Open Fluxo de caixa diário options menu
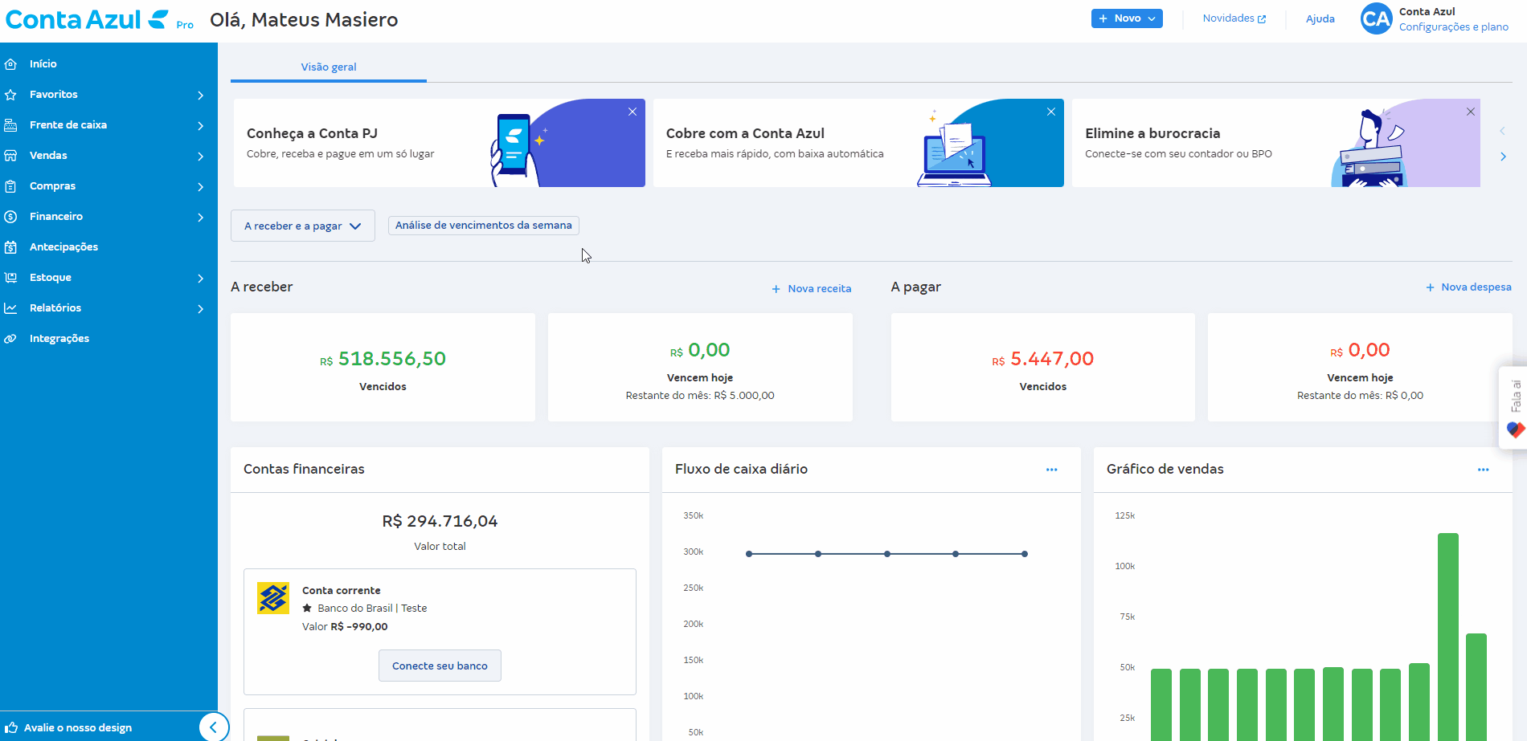Viewport: 1527px width, 741px height. [1052, 470]
